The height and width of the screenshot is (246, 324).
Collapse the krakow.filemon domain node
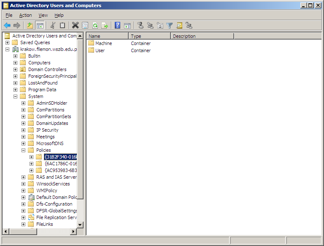pyautogui.click(x=7, y=50)
